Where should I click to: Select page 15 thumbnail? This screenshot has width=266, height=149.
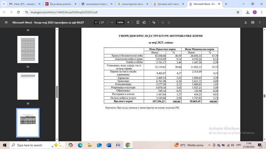pos(28,49)
